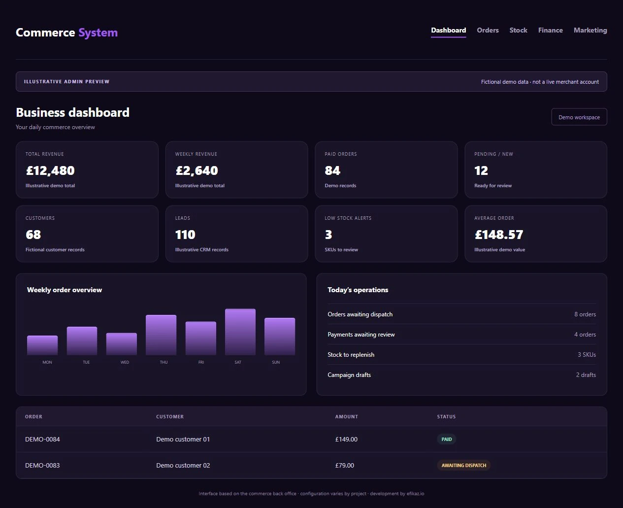Click the Today's operations title

coord(358,290)
